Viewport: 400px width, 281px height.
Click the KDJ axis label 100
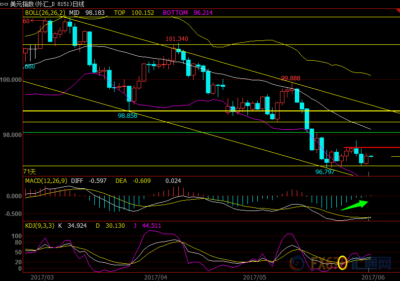click(17, 236)
